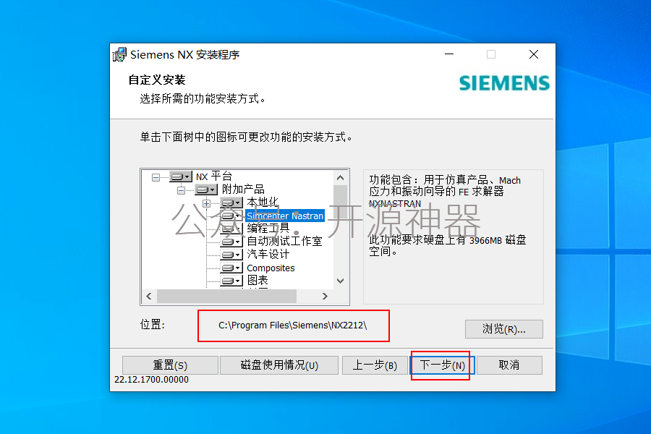Select the Composites tree item
The height and width of the screenshot is (434, 651).
pyautogui.click(x=271, y=268)
